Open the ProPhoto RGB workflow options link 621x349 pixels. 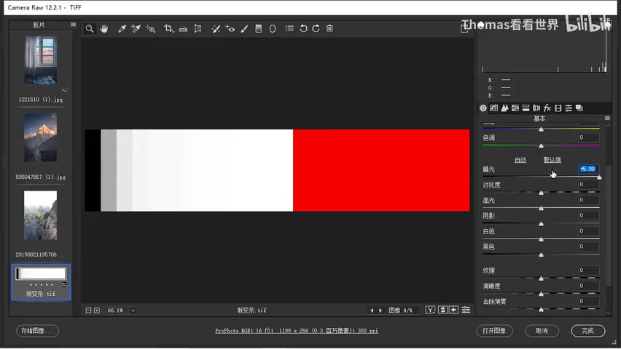point(297,331)
